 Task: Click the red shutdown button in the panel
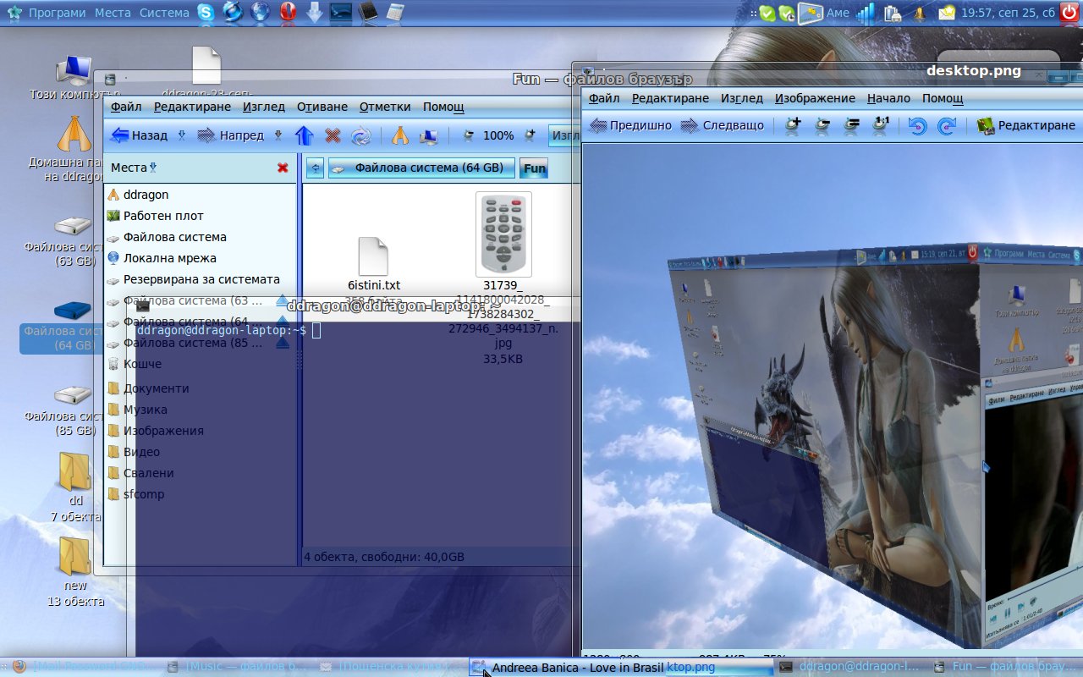(x=1070, y=13)
